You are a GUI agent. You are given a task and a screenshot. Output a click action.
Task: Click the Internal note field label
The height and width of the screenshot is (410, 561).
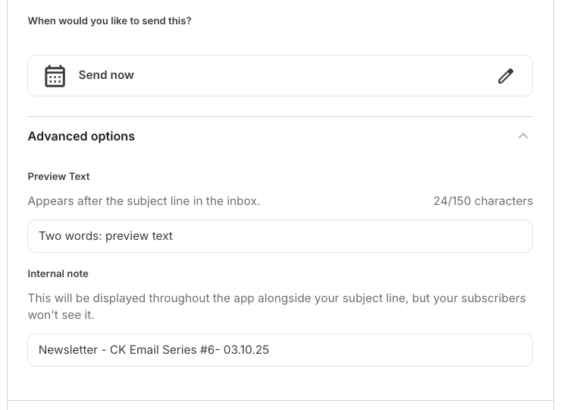point(58,273)
